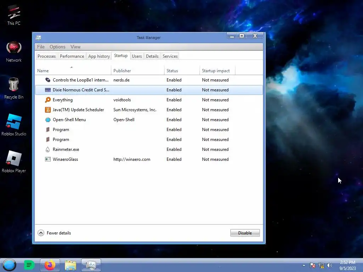Collapse Task Manager with Fewer details
The image size is (363, 272).
tap(54, 233)
